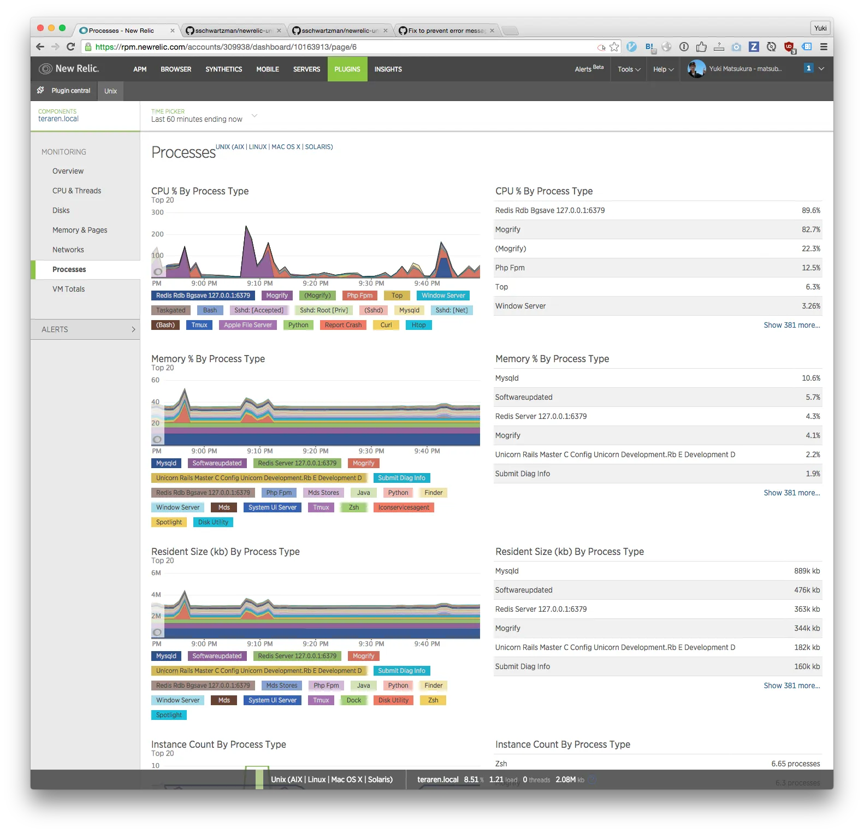Click the question-mark tray extension icon

click(719, 47)
